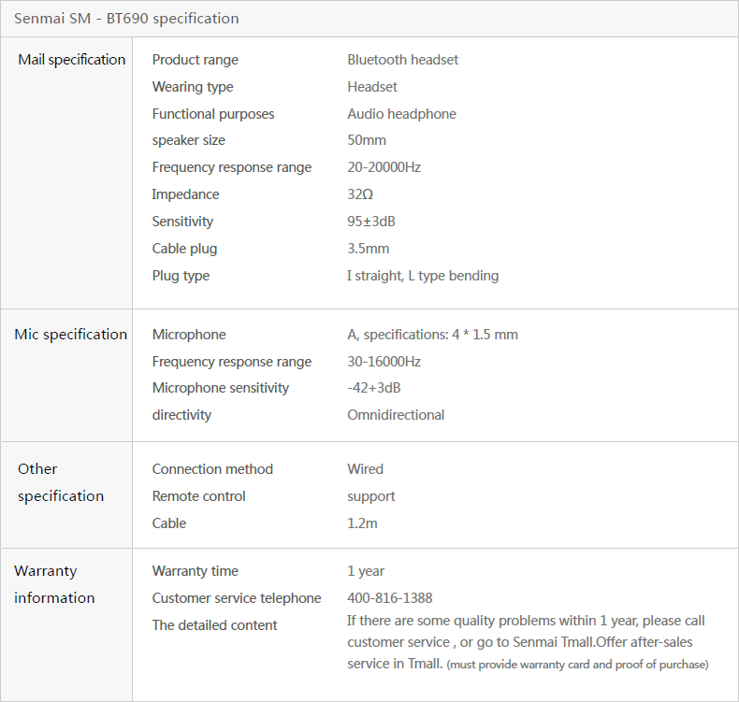The height and width of the screenshot is (702, 739).
Task: Click the Bluetooth headset product range value
Action: [402, 60]
